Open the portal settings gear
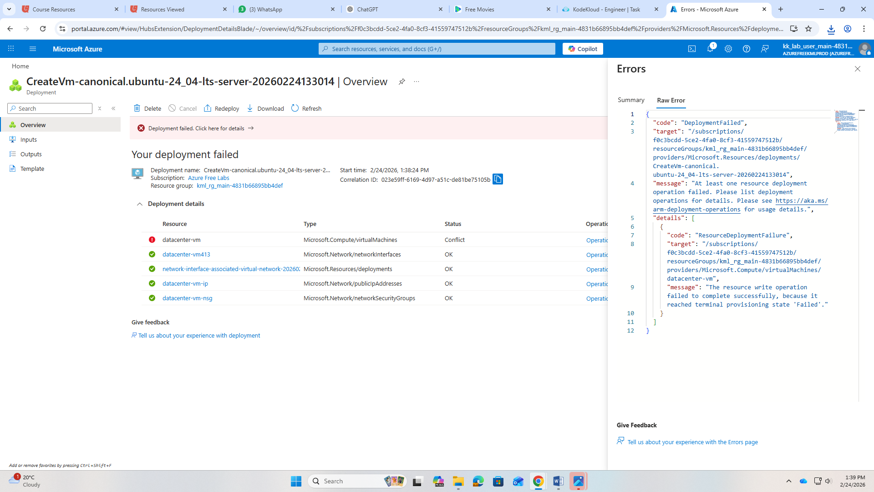This screenshot has width=874, height=492. tap(728, 49)
